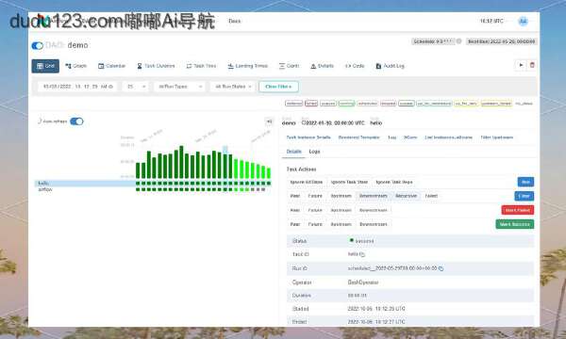The width and height of the screenshot is (566, 339).
Task: Open the Gantt tab
Action: 290,66
